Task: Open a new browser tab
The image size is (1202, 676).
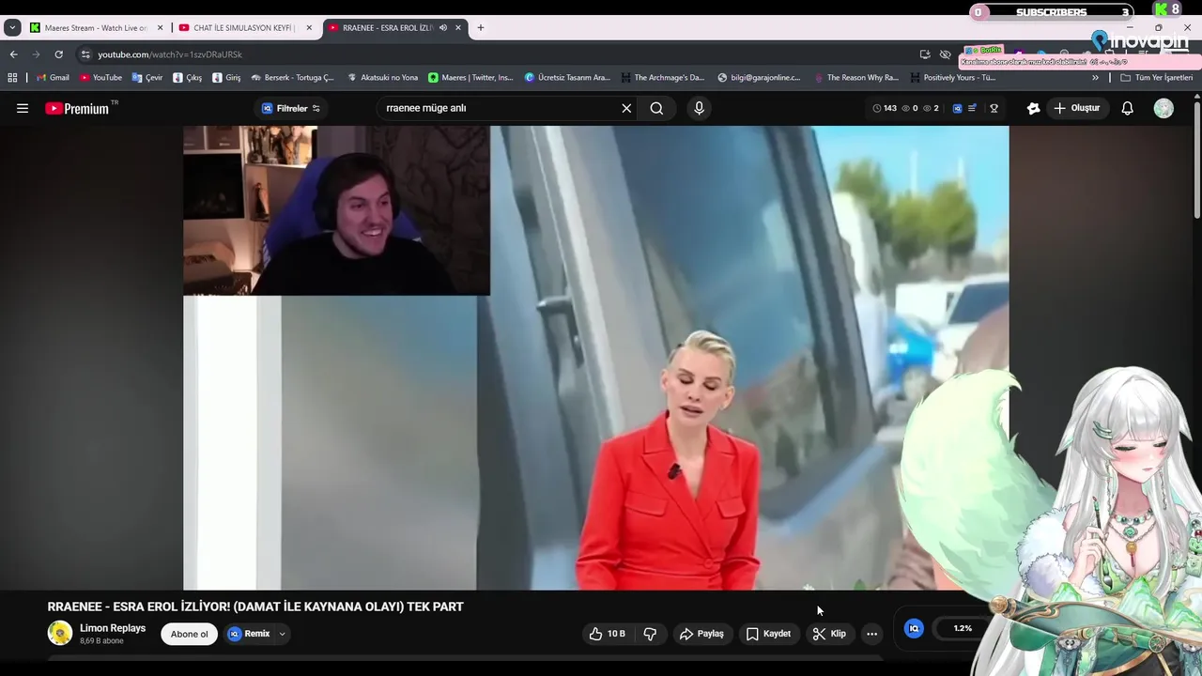Action: pyautogui.click(x=481, y=27)
